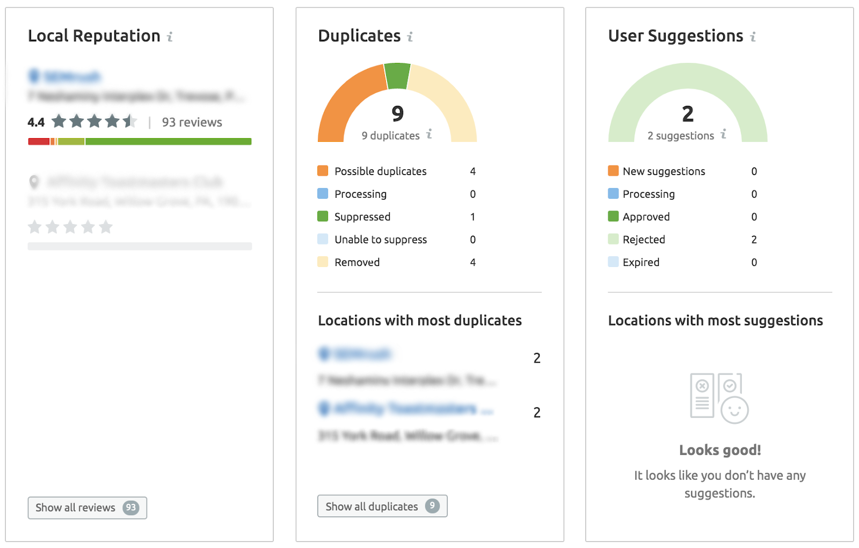Click the 'Looks good' documents smiley illustration

pos(719,398)
